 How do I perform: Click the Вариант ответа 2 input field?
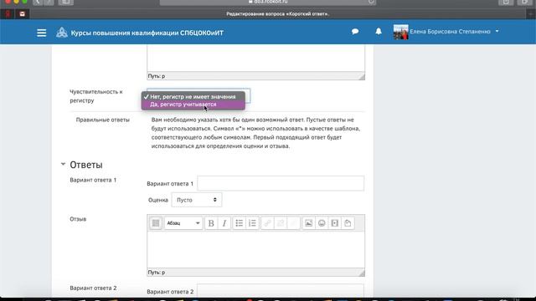(281, 291)
